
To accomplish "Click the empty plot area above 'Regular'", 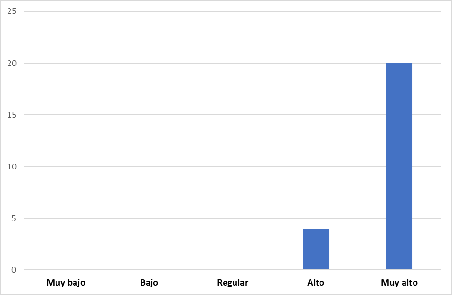I will 233,142.
